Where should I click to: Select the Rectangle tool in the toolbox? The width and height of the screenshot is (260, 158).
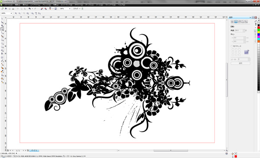(2, 40)
